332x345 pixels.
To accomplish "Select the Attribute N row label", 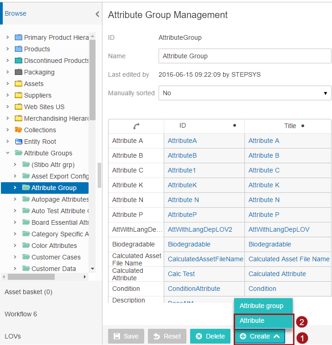I will [x=128, y=200].
